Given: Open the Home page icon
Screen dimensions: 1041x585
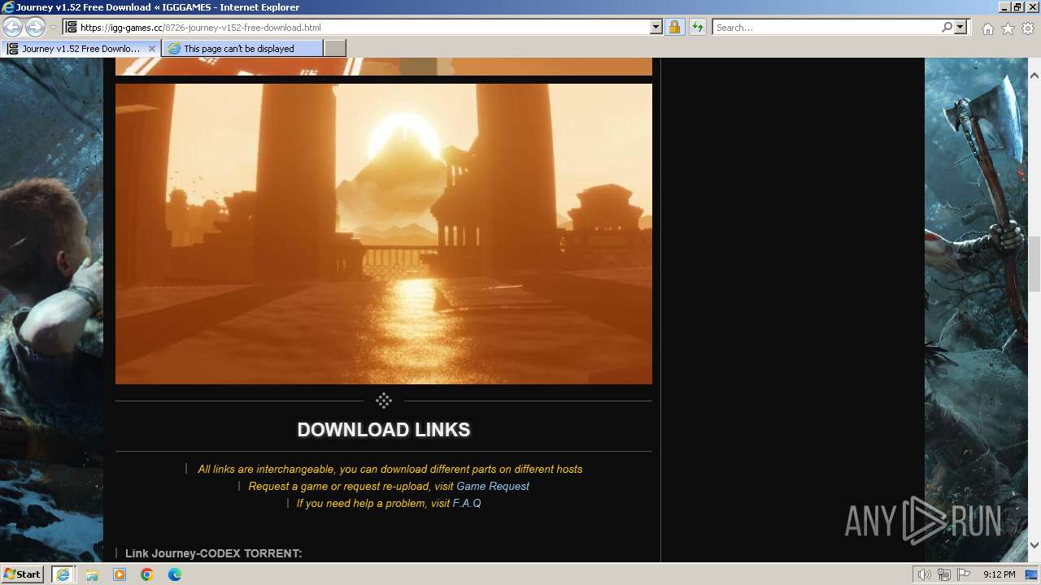Looking at the screenshot, I should [987, 28].
